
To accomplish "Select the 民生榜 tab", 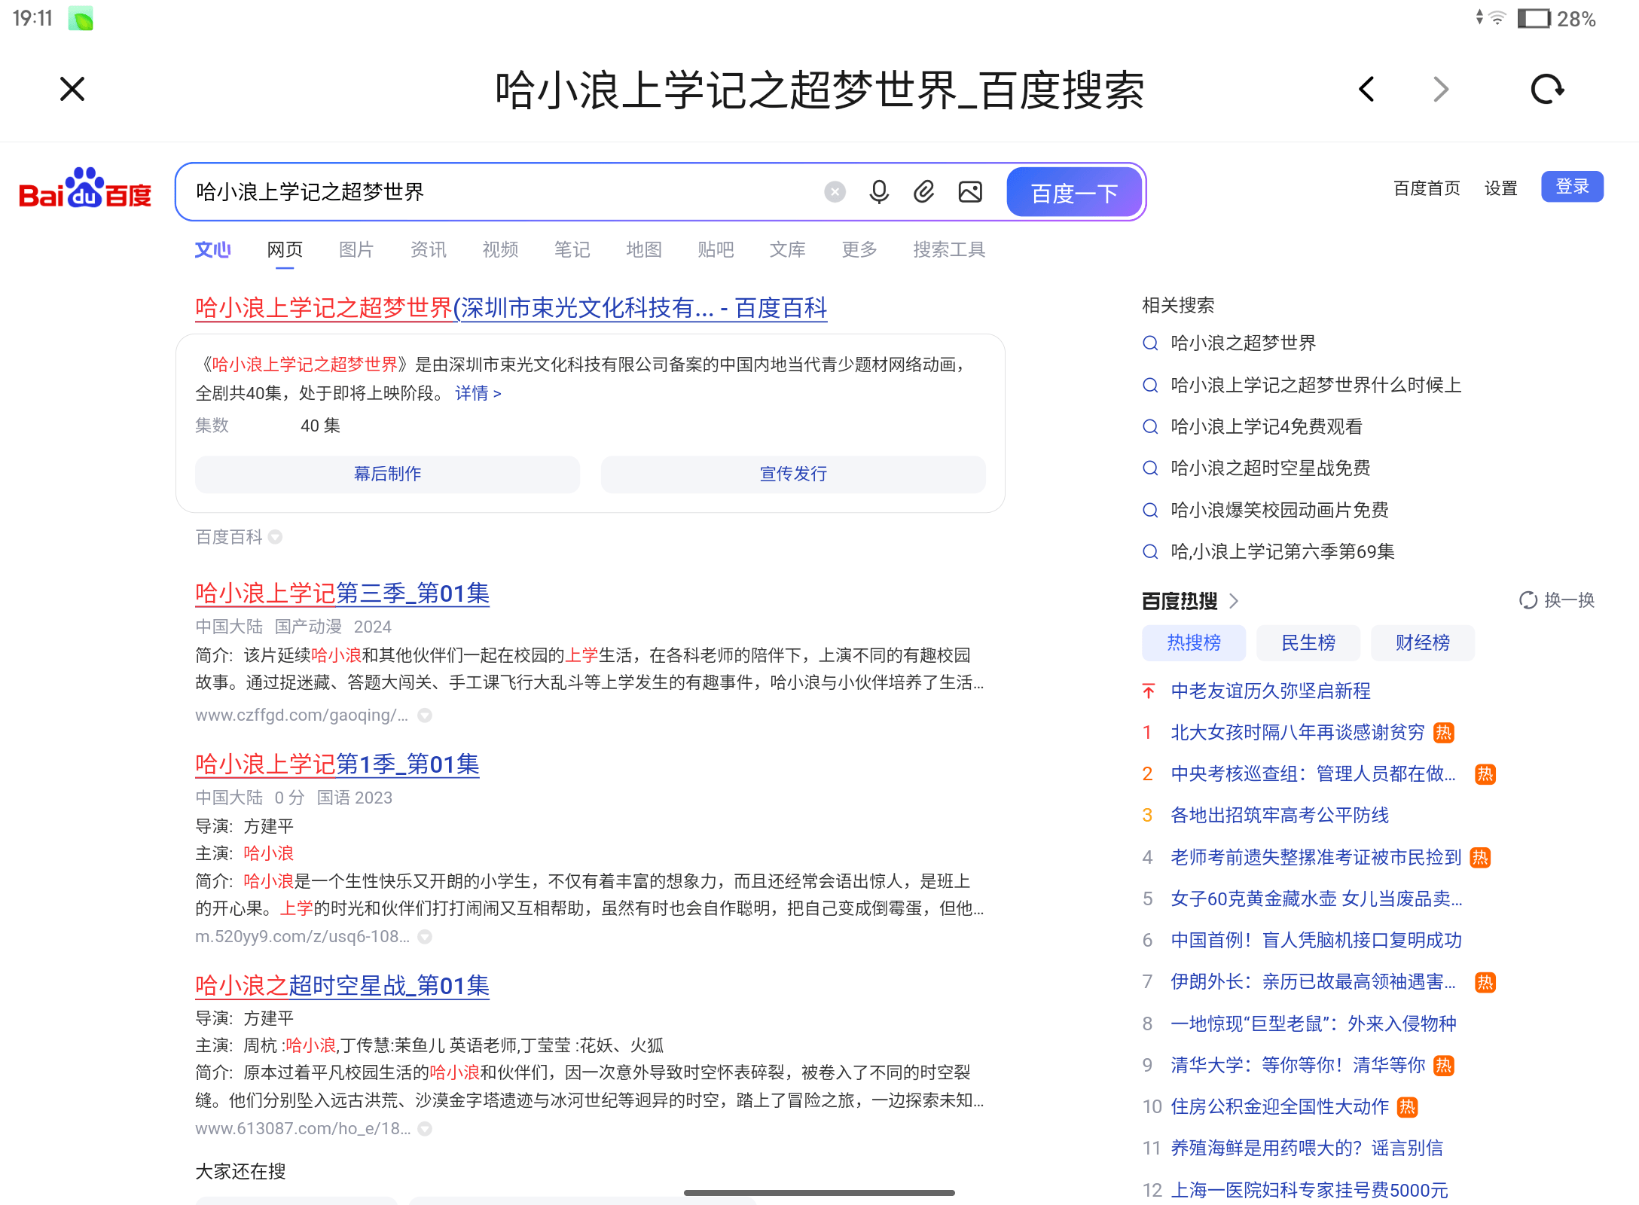I will 1308,642.
